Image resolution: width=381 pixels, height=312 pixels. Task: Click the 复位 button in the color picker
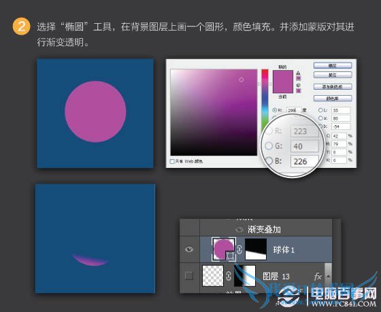tap(333, 75)
